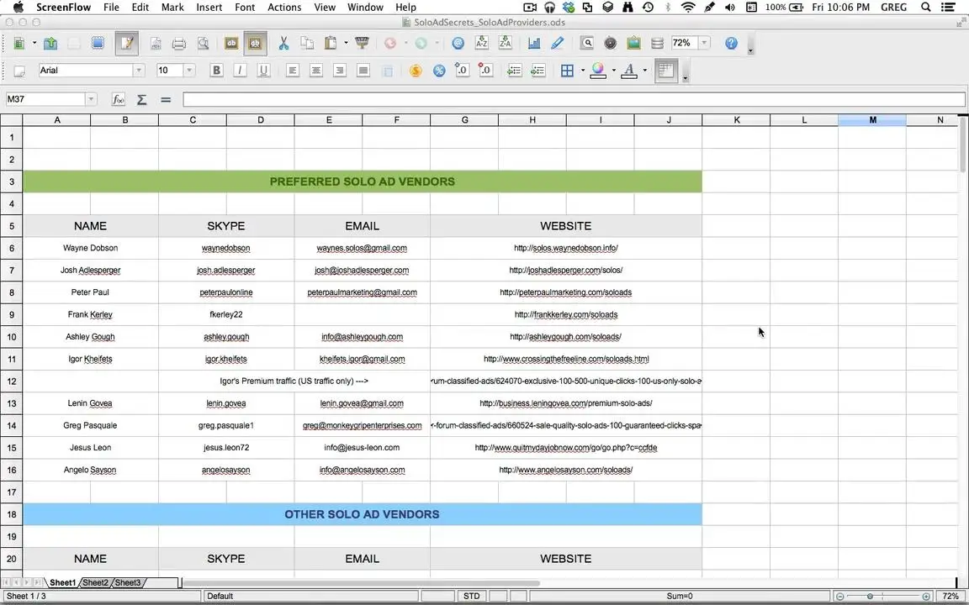
Task: Select column M header
Action: pos(872,120)
